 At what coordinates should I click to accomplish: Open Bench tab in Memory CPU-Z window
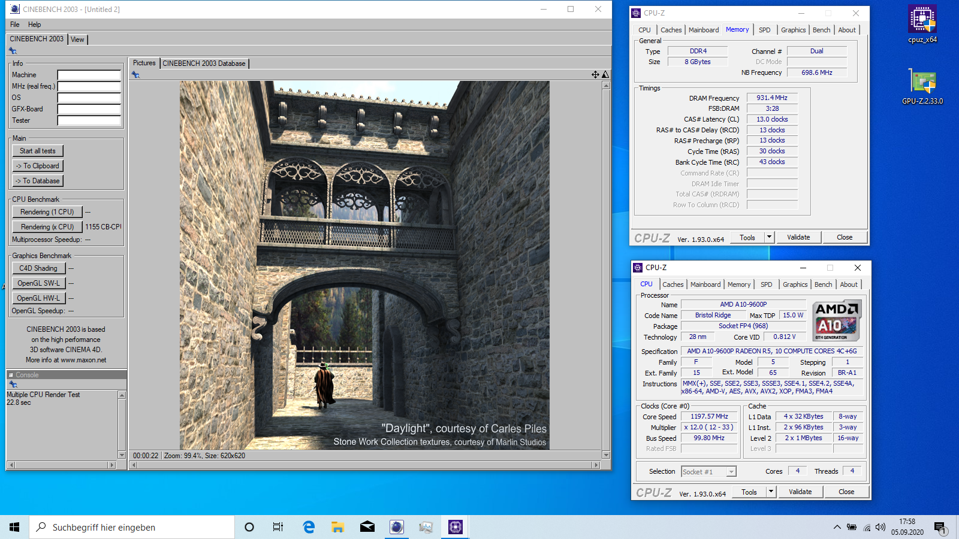(x=822, y=30)
